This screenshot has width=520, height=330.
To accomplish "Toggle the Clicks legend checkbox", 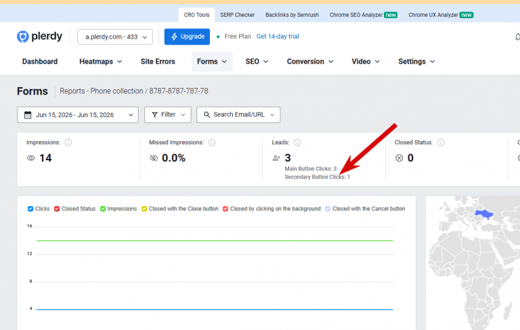I will [30, 209].
